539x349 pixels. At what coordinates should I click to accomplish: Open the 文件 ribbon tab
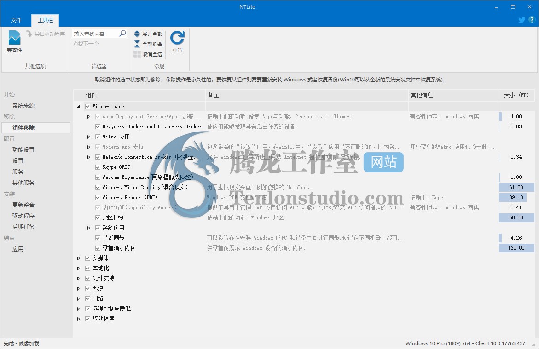coord(16,20)
